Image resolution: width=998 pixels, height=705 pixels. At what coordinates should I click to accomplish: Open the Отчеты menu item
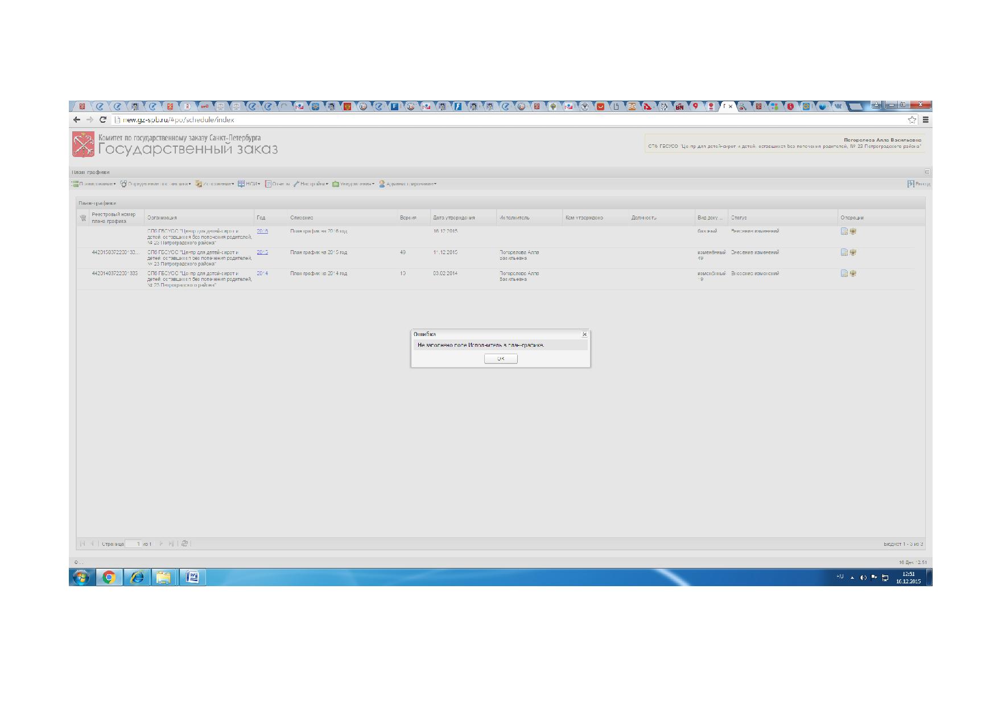point(277,184)
